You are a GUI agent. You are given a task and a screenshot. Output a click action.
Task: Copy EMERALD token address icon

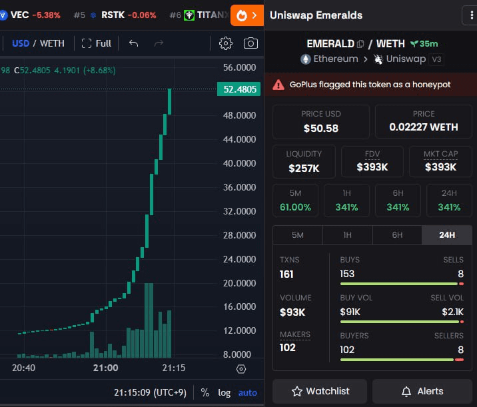pyautogui.click(x=360, y=44)
